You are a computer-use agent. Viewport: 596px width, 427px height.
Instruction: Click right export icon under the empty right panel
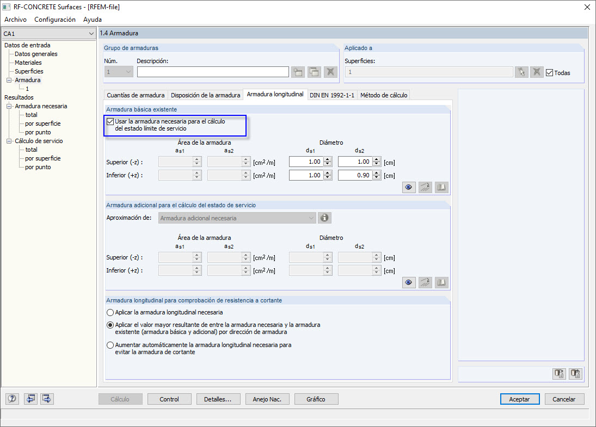575,374
